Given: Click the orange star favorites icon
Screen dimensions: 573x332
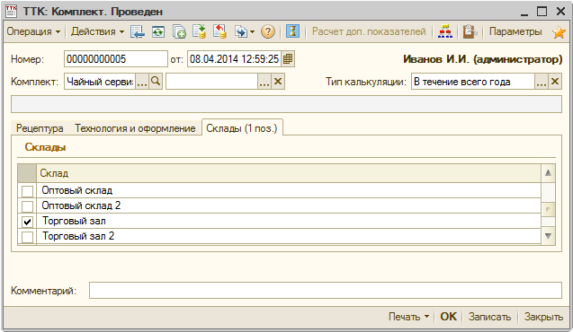Looking at the screenshot, I should tap(560, 32).
